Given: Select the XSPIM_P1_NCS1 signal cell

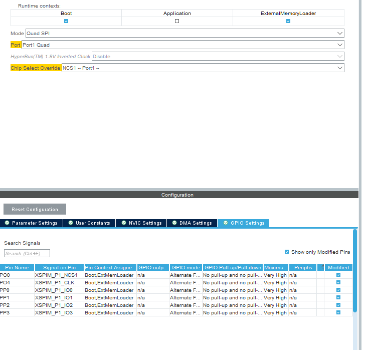Looking at the screenshot, I should pos(59,275).
